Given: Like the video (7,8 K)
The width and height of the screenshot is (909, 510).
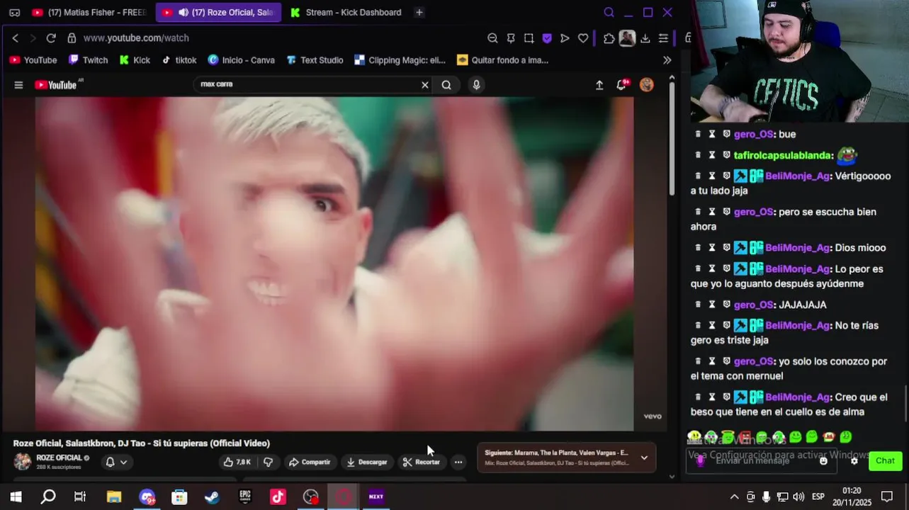Looking at the screenshot, I should [x=237, y=462].
